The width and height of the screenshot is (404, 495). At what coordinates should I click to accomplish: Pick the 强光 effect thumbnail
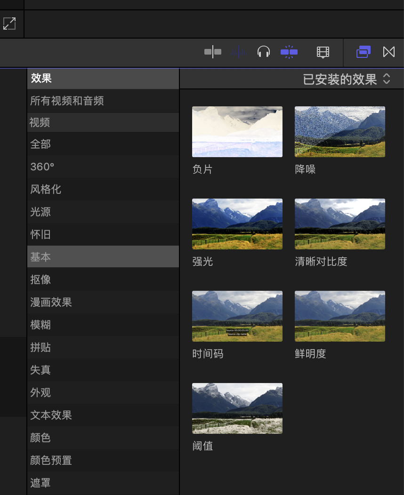coord(237,224)
